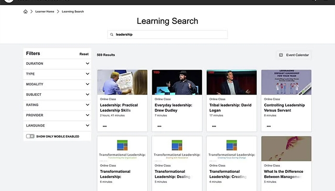Viewport: 335px width, 191px height.
Task: Click the home icon in breadcrumb
Action: (x=25, y=11)
